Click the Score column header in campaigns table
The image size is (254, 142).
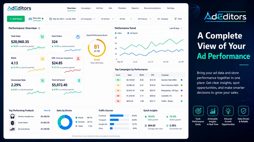click(x=118, y=75)
